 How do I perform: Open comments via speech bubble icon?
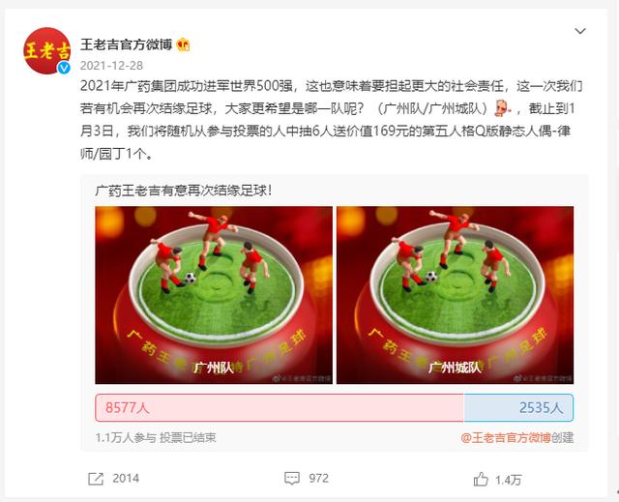292,479
